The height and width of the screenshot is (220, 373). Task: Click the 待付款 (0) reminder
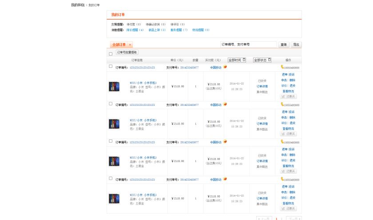tap(134, 24)
